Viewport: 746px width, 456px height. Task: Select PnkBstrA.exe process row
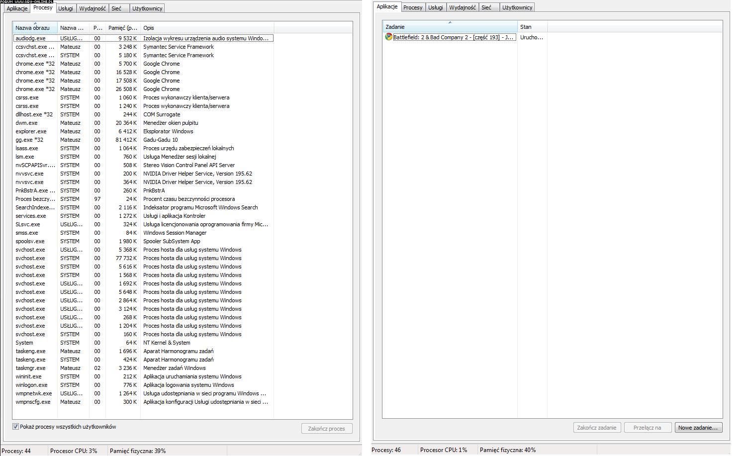click(143, 190)
